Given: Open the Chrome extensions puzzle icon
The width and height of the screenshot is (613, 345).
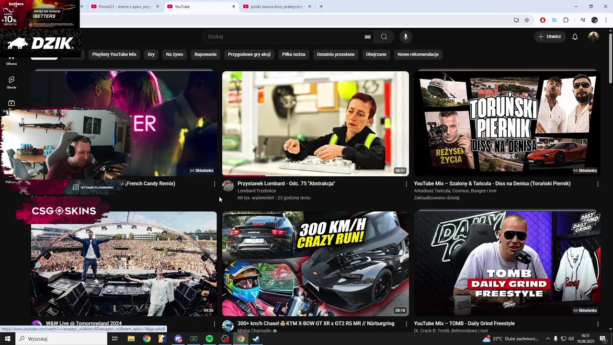Looking at the screenshot, I should [x=566, y=20].
